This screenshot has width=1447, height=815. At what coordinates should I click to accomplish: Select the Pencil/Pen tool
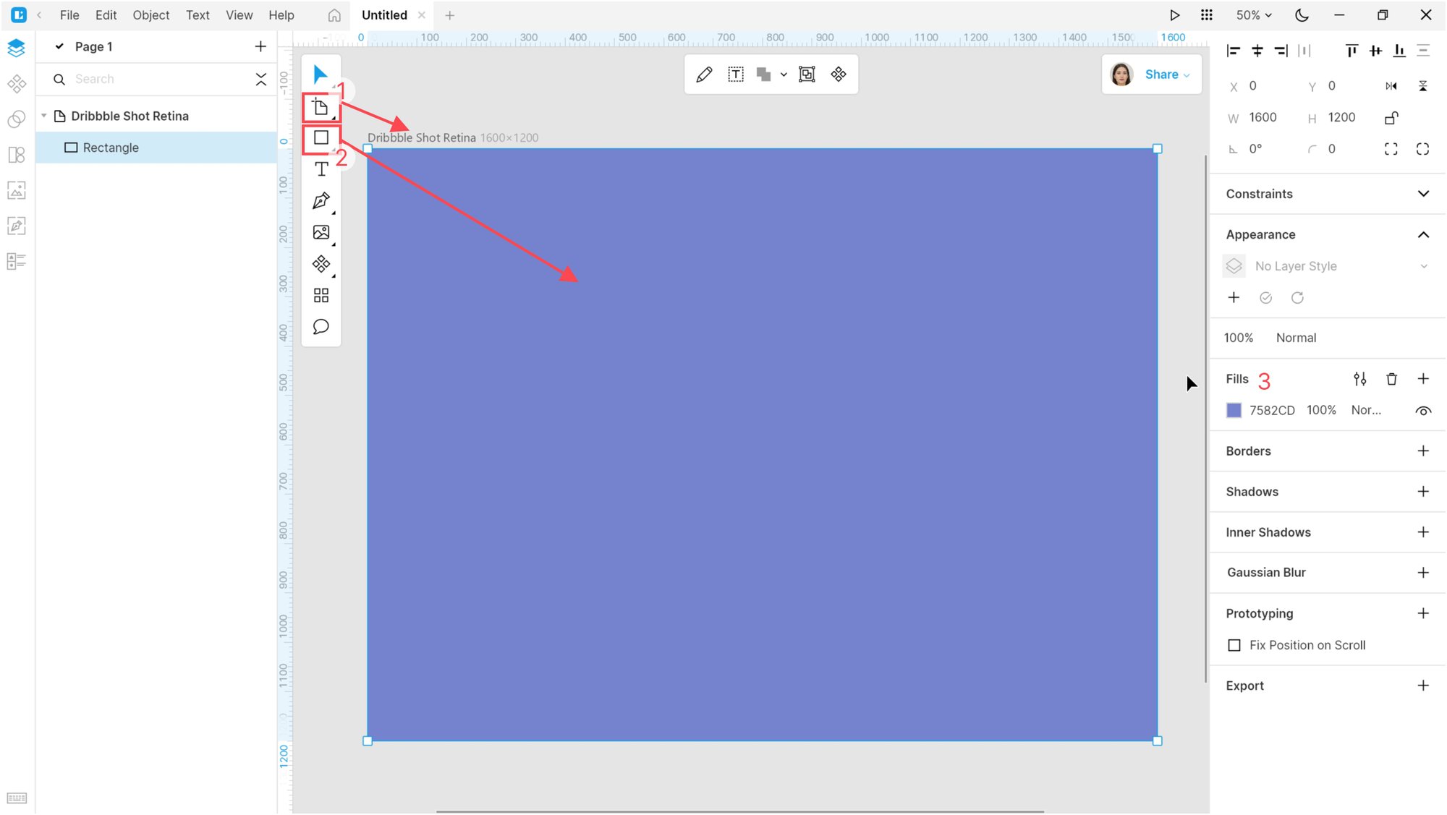[321, 201]
